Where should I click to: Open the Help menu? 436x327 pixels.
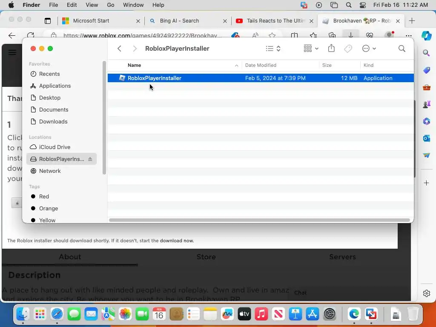pyautogui.click(x=158, y=5)
